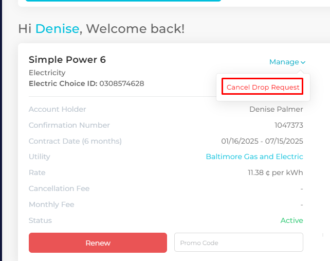Click the contract date range 01/16/2025 - 07/15/2025
The width and height of the screenshot is (330, 261).
tap(262, 141)
